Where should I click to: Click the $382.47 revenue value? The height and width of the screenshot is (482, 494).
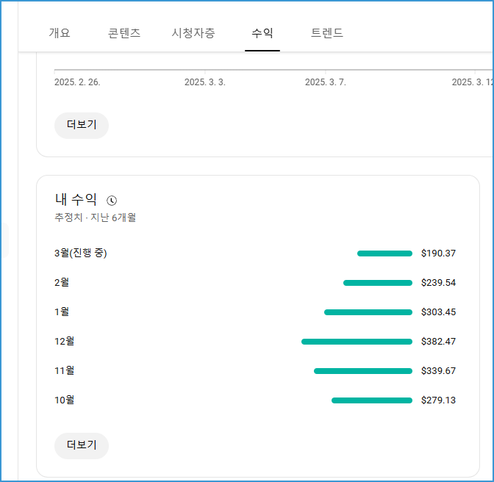coord(438,341)
